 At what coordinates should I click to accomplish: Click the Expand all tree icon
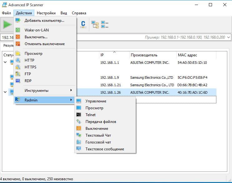pos(95,25)
